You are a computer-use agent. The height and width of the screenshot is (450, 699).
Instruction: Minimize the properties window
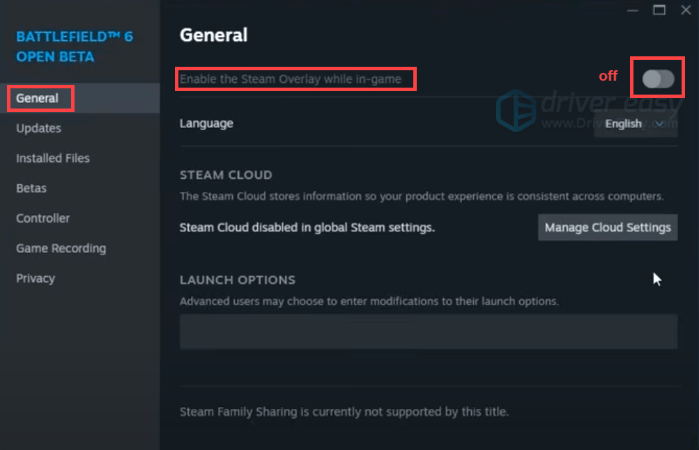(x=631, y=10)
